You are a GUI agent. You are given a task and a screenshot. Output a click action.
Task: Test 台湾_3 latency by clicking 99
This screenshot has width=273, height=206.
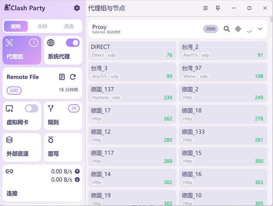(x=169, y=76)
